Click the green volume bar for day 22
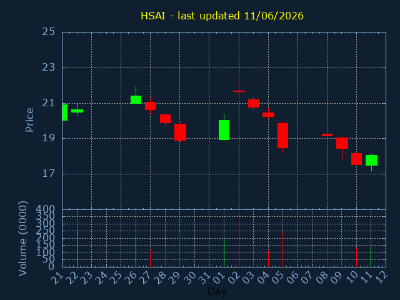This screenshot has height=300, width=400. coord(77,248)
